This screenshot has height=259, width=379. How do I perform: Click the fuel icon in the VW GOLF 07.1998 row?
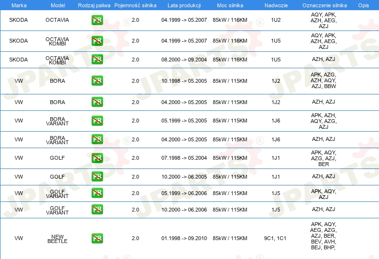coord(97,158)
